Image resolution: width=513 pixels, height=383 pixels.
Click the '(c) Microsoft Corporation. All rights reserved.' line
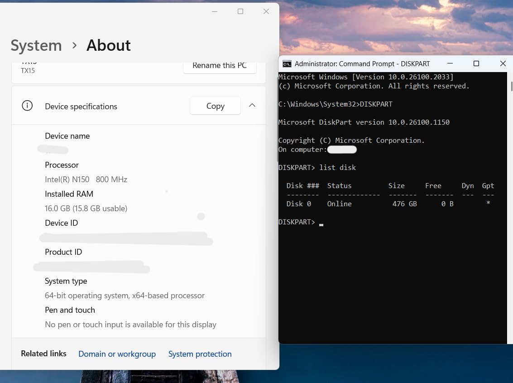coord(374,86)
